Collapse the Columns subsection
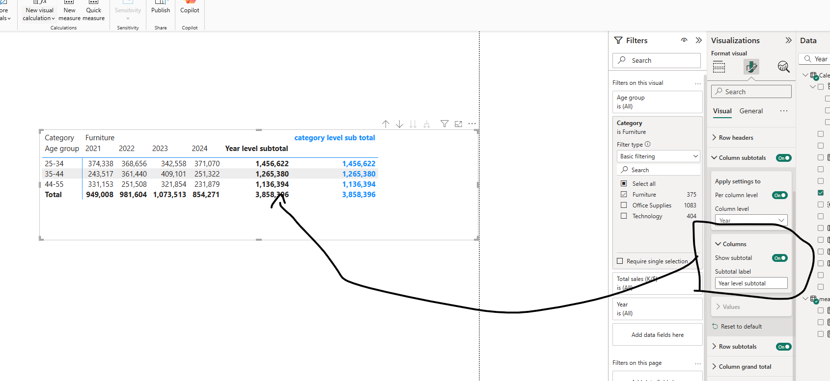Screen dimensions: 830x381 730,244
